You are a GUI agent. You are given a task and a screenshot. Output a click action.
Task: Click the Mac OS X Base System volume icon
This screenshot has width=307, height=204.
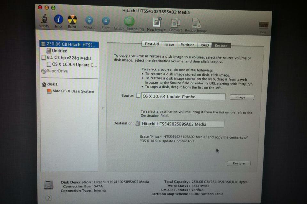(x=49, y=91)
